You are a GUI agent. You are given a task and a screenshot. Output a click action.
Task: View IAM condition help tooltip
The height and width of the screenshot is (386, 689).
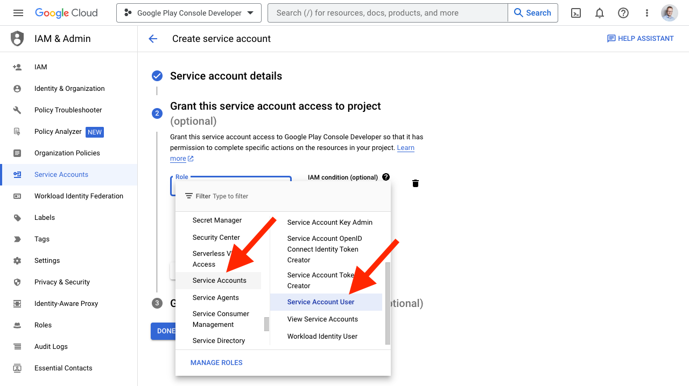[385, 177]
